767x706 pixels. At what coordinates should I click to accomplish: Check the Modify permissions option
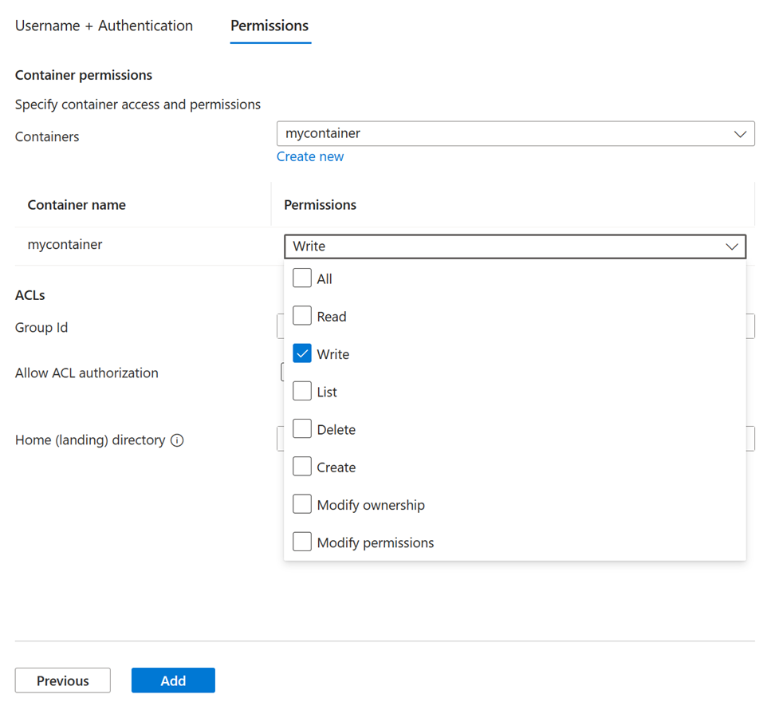pos(301,541)
